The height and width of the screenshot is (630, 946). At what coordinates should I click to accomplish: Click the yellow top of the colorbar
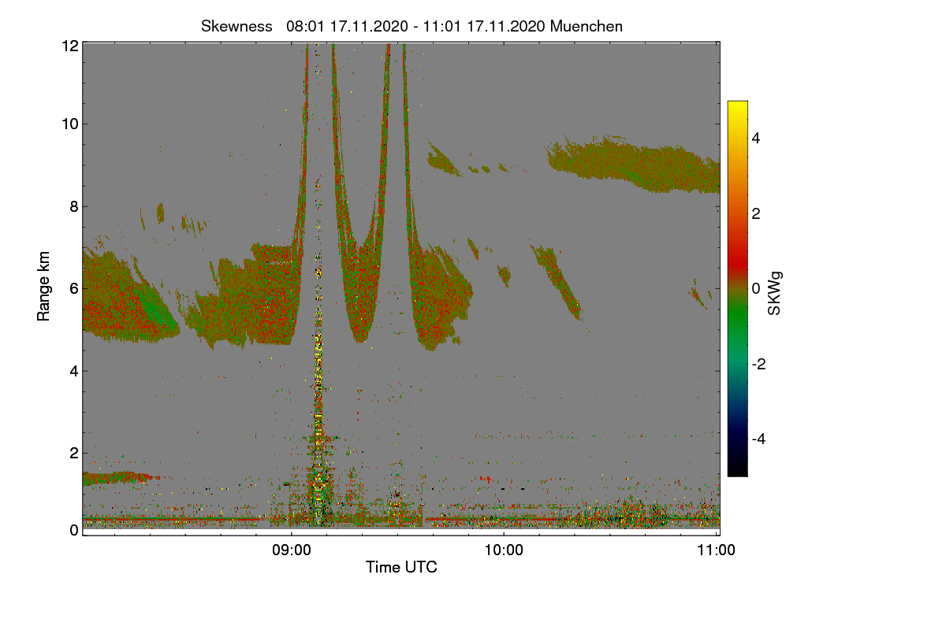[x=737, y=106]
